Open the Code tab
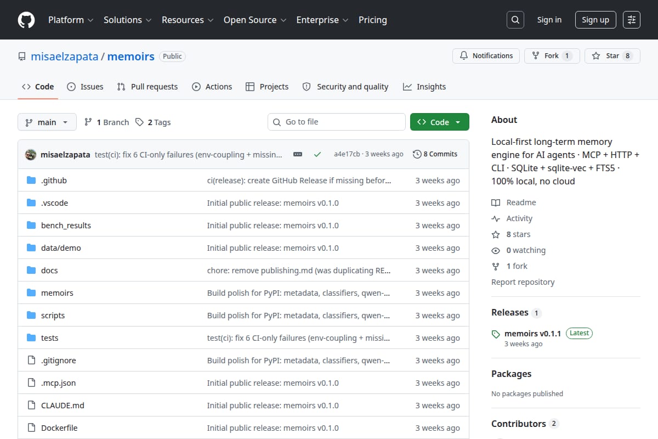This screenshot has width=658, height=439. point(38,87)
